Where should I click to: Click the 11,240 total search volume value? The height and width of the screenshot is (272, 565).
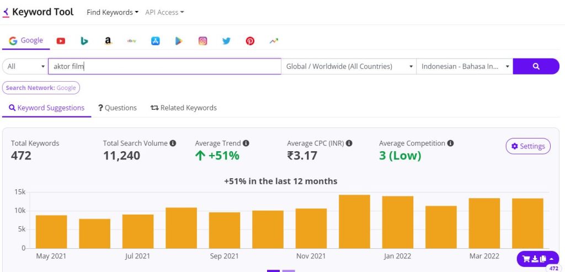point(122,156)
